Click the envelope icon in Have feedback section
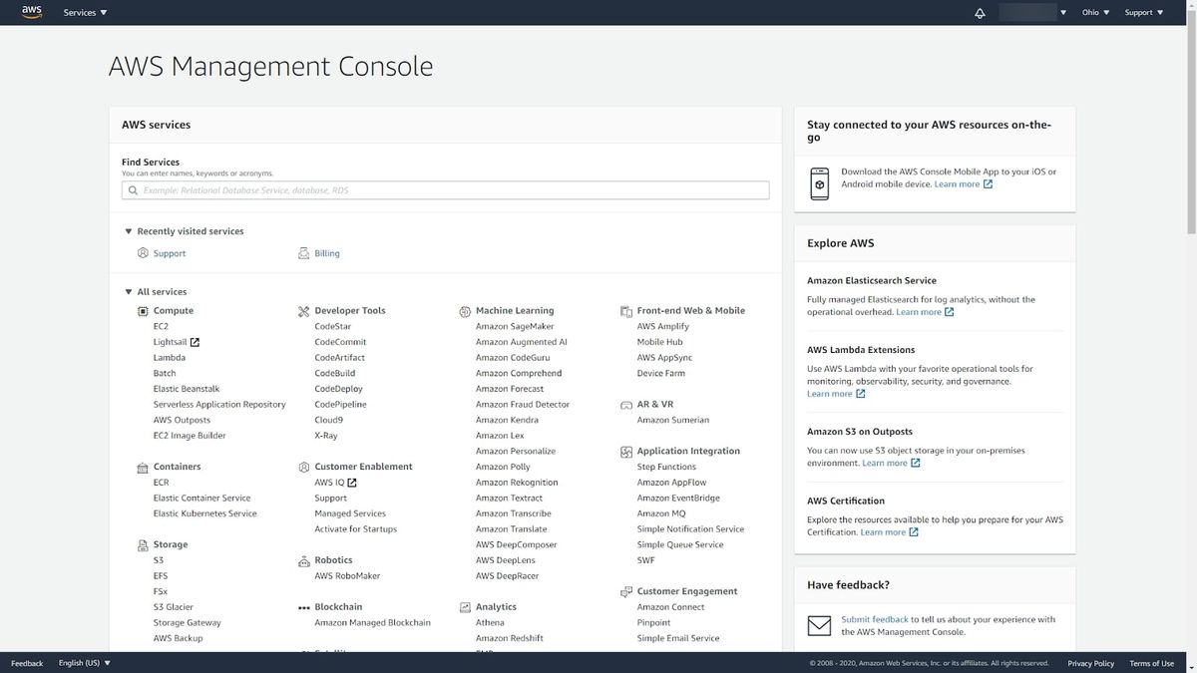 pos(821,626)
